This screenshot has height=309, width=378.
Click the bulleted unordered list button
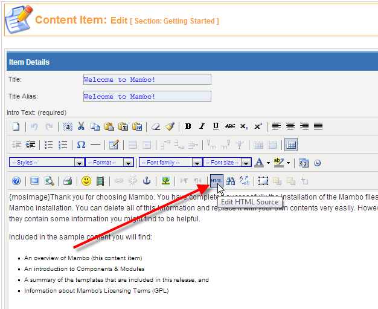click(49, 145)
